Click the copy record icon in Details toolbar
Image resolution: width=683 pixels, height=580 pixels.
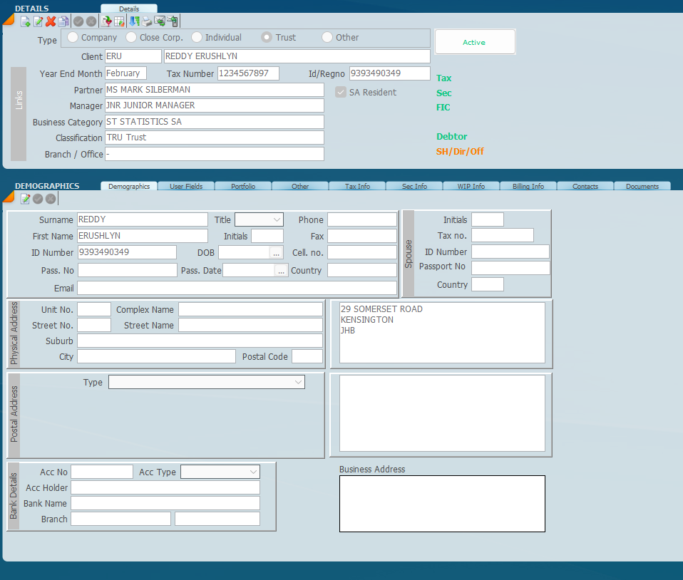[63, 21]
